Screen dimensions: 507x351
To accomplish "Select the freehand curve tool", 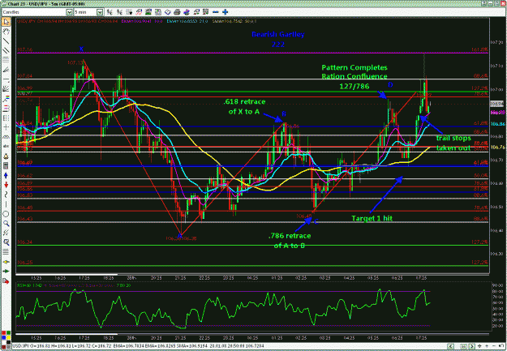I will pos(6,195).
